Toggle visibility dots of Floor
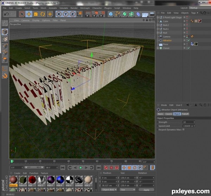This screenshot has height=196, width=211. pos(187,44)
